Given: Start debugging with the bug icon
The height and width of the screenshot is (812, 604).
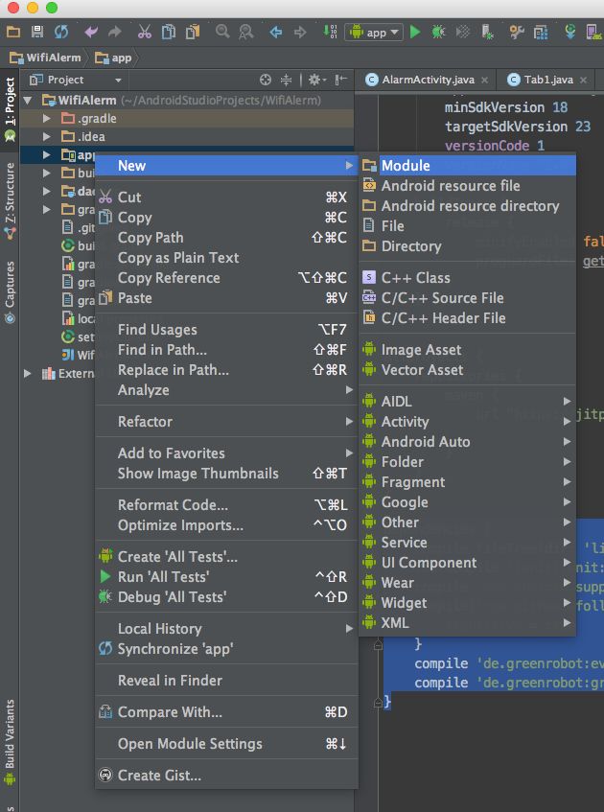Looking at the screenshot, I should coord(439,32).
